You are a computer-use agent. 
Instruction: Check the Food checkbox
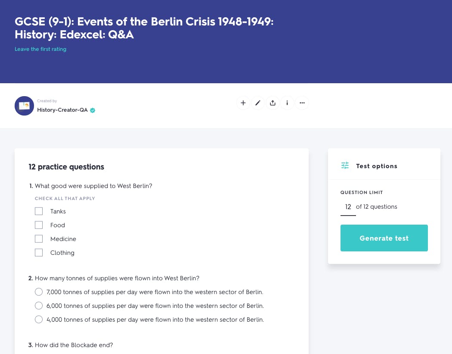39,225
